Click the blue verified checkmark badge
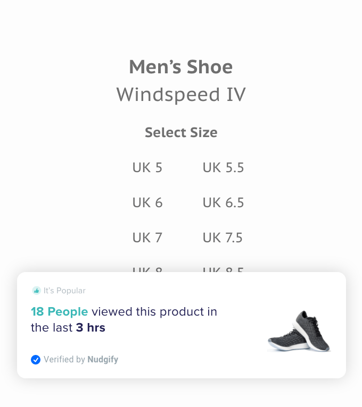 pyautogui.click(x=36, y=360)
